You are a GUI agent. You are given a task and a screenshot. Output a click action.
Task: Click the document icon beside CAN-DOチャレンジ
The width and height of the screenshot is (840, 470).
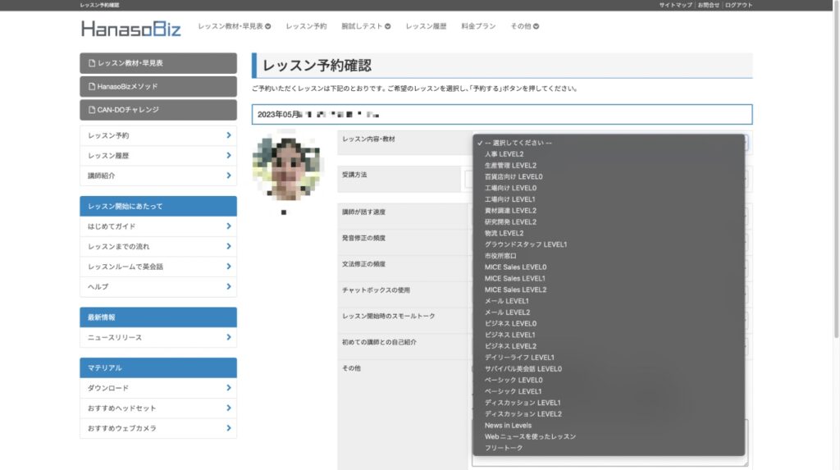[x=91, y=109]
